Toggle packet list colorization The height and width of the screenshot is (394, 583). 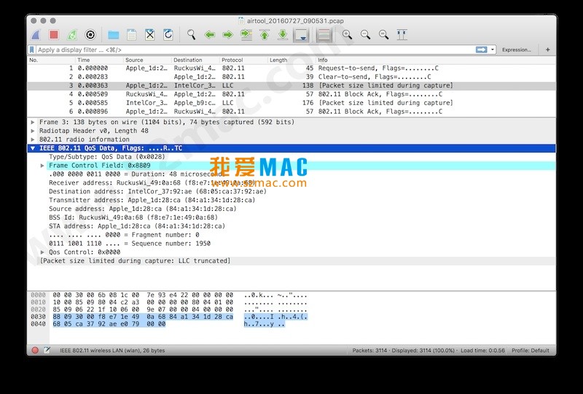[x=324, y=34]
